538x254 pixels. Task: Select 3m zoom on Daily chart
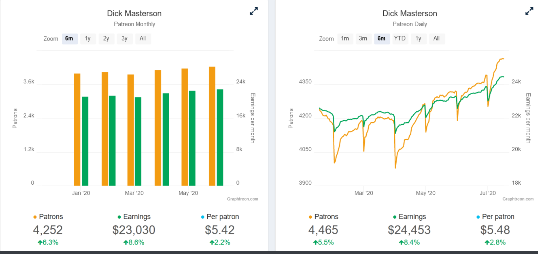pos(363,39)
